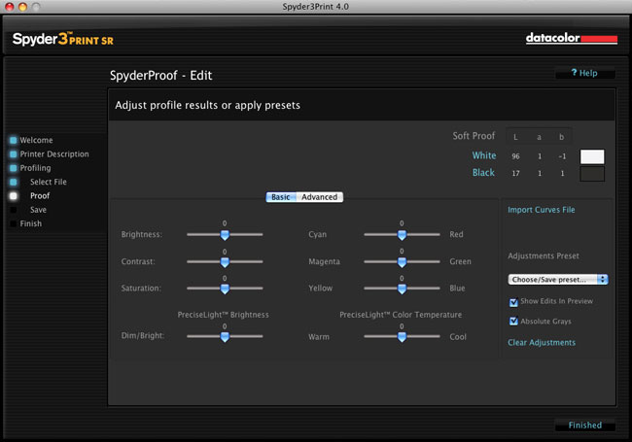This screenshot has height=442, width=632.
Task: Switch to the Advanced tab
Action: [320, 197]
